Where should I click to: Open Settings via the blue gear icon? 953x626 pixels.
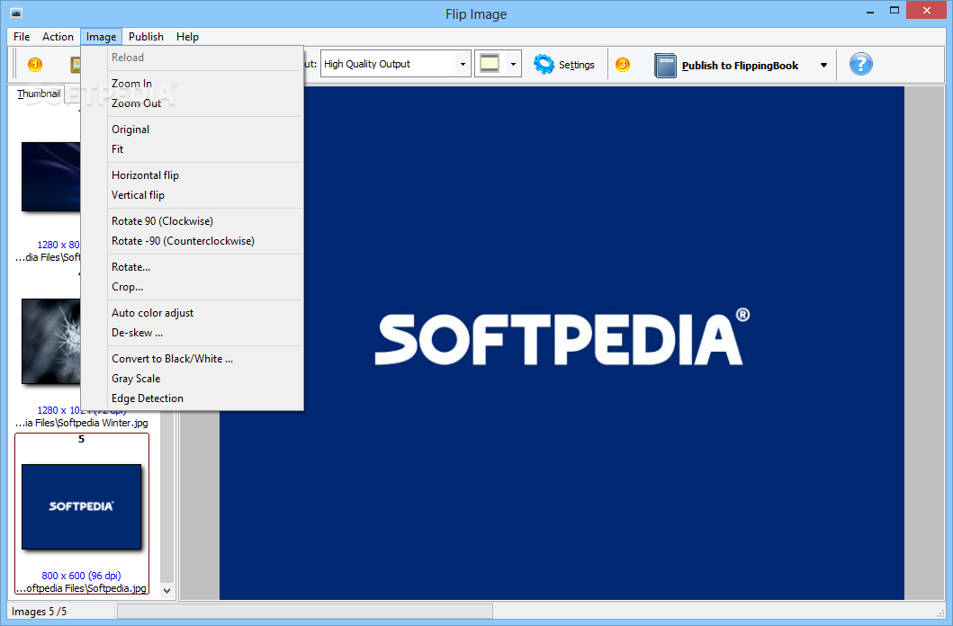tap(544, 65)
